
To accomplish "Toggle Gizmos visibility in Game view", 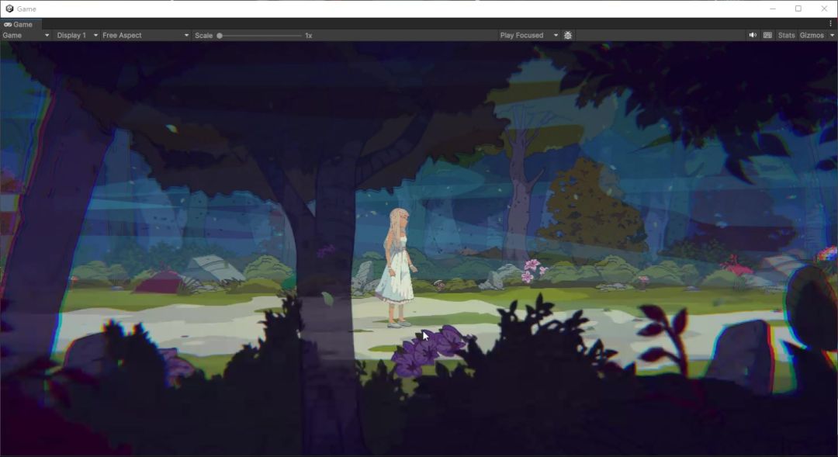I will pos(811,36).
